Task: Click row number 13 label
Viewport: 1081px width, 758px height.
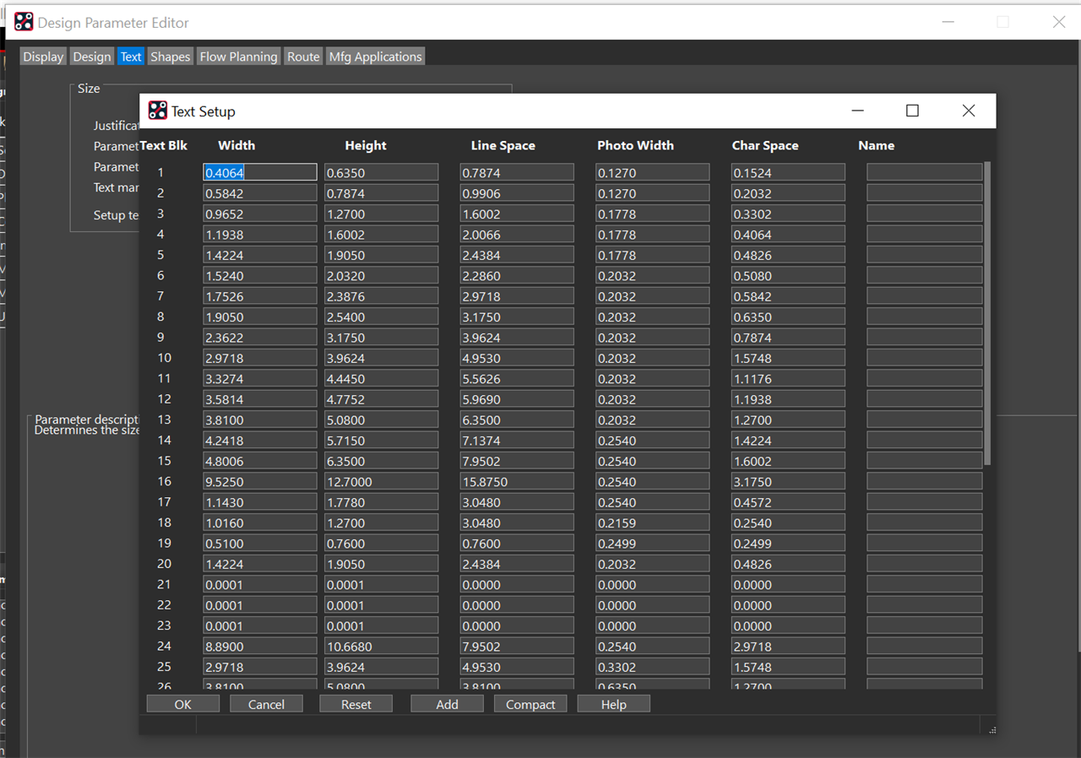Action: point(164,420)
